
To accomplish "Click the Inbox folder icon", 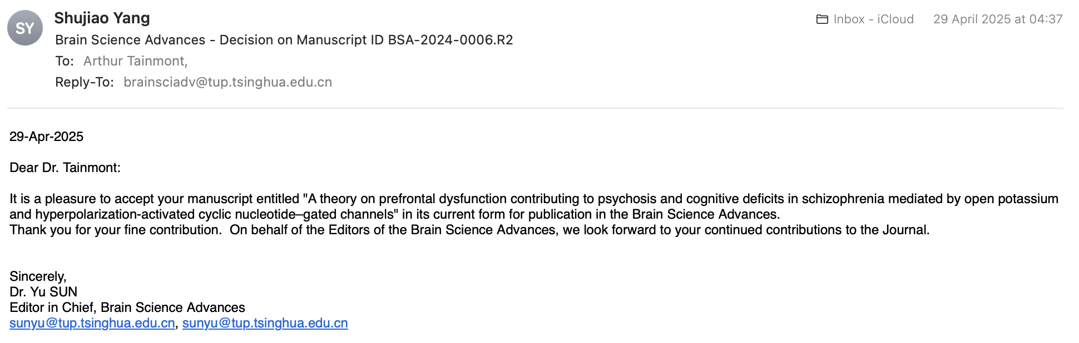I will pyautogui.click(x=822, y=19).
